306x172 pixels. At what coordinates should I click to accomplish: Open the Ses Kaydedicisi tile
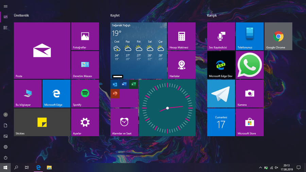[x=221, y=36]
